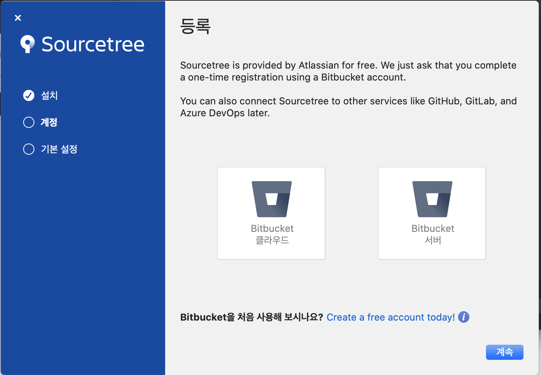The width and height of the screenshot is (541, 375).
Task: Choose Bitbucket Cloud for registration
Action: coord(272,213)
